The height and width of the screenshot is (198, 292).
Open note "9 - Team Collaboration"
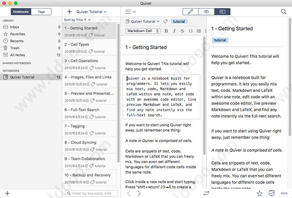pyautogui.click(x=90, y=162)
